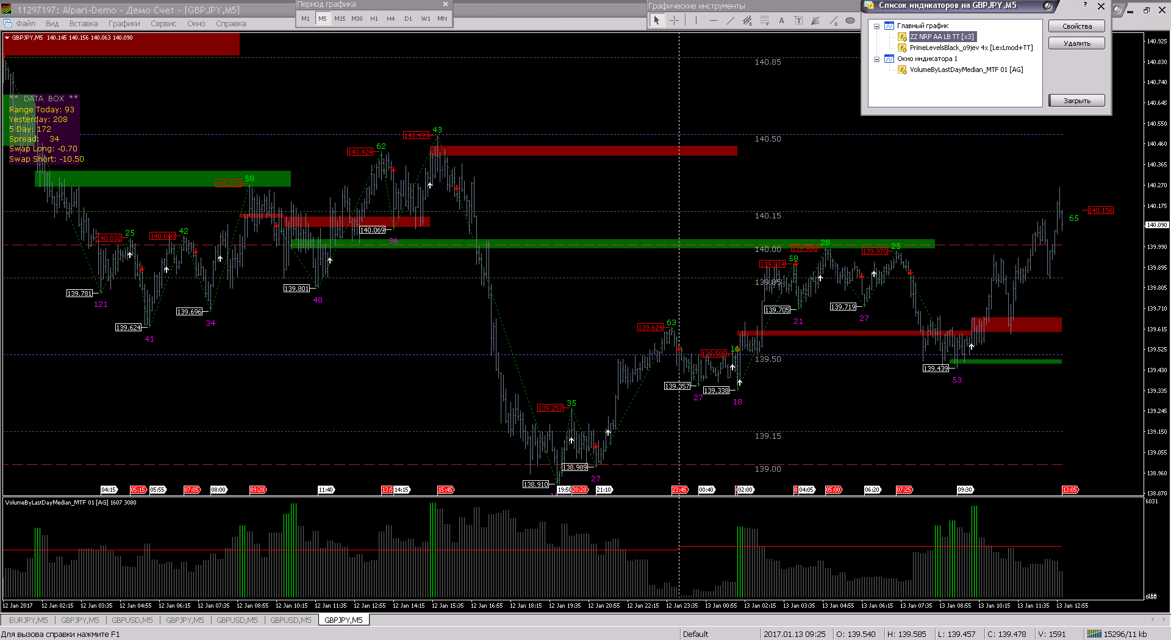
Task: Select the equidistant channel tool
Action: point(747,20)
